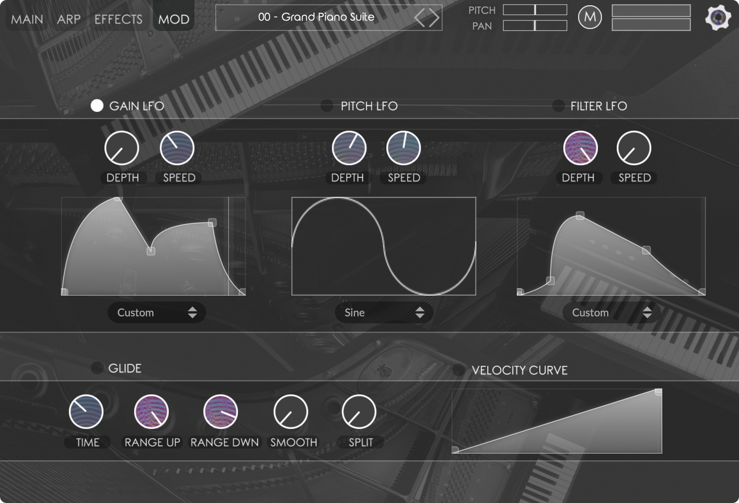Open the Gain LFO Custom waveform dropdown

pos(156,312)
